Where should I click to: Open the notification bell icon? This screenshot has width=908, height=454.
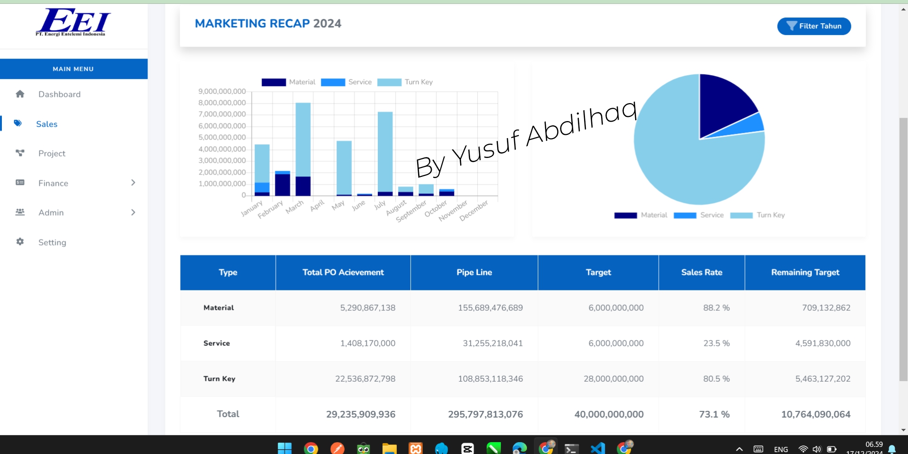pos(892,449)
